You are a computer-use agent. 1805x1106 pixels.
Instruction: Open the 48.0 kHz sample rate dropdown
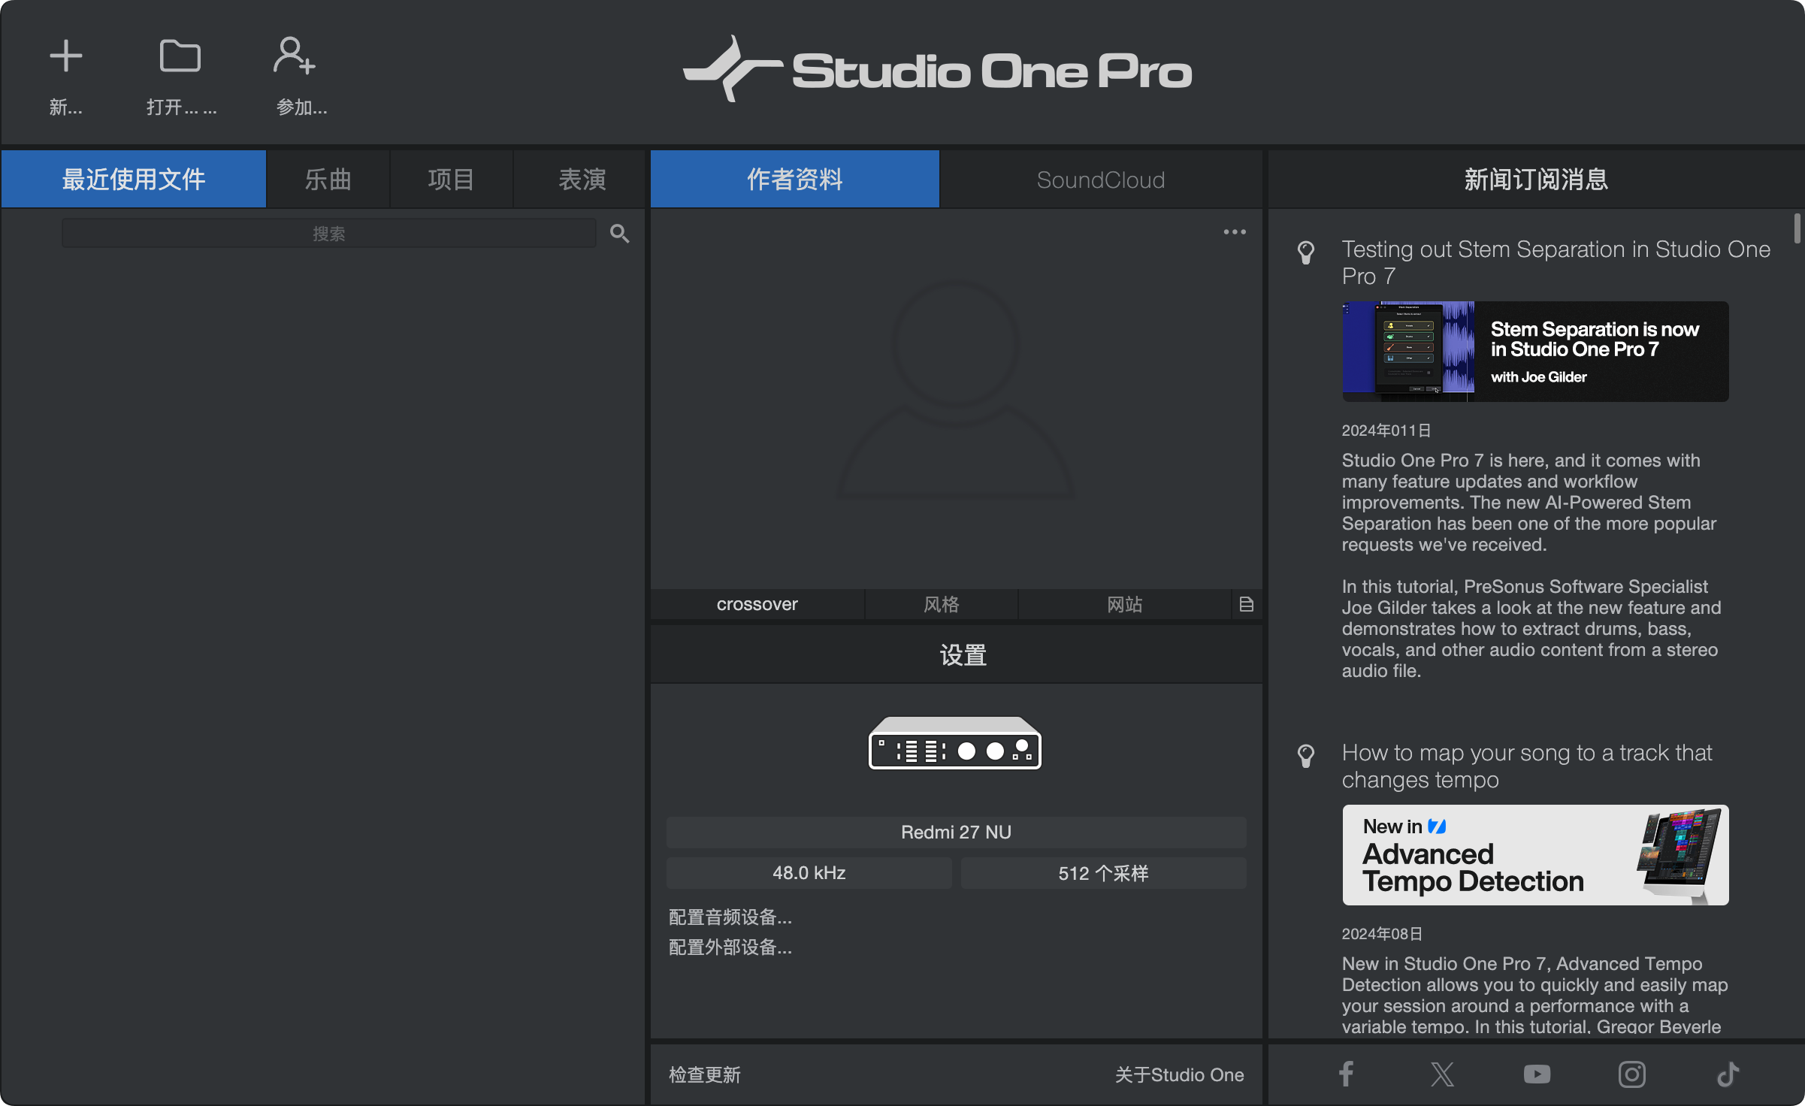coord(809,873)
